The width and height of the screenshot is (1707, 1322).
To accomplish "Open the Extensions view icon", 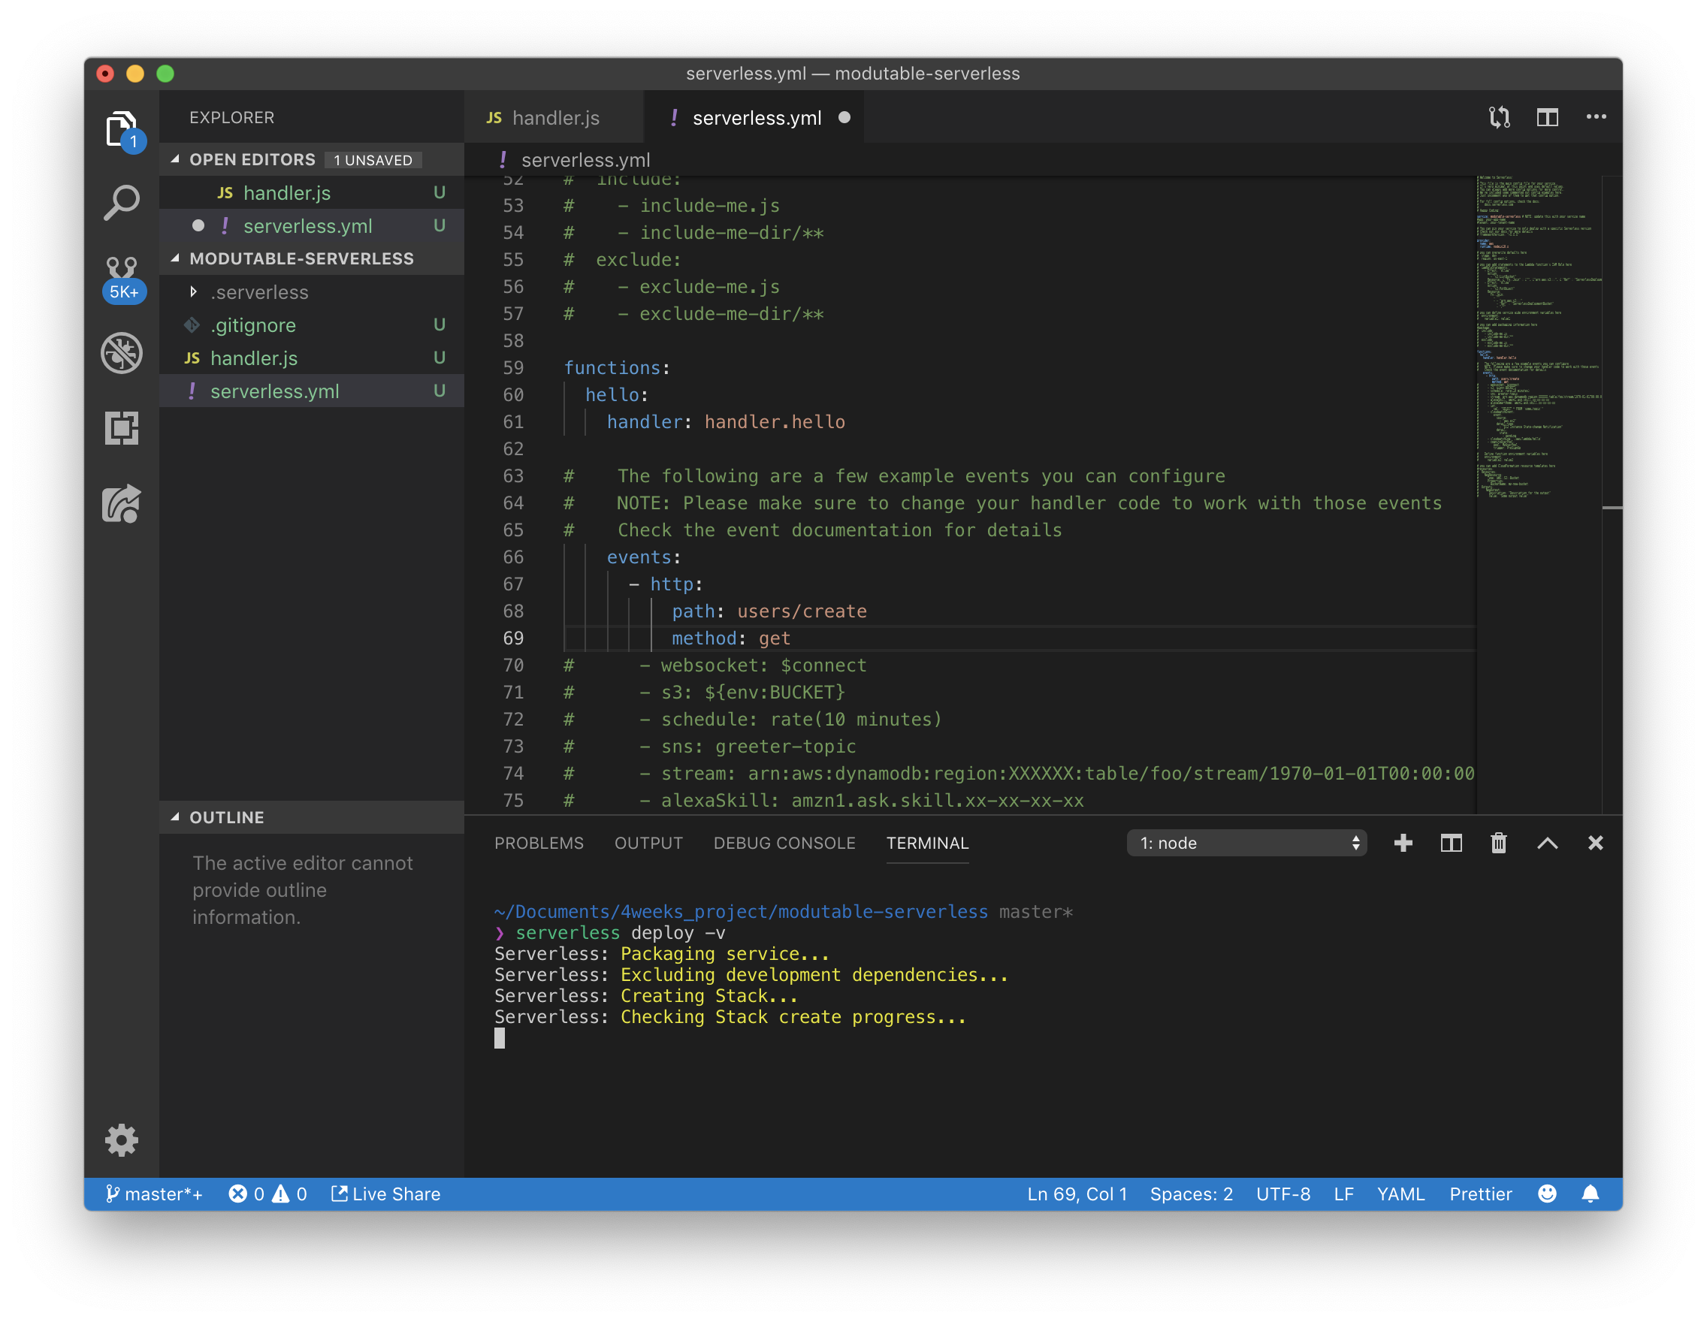I will click(x=121, y=428).
